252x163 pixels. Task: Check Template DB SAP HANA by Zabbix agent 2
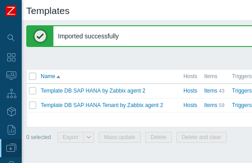pyautogui.click(x=33, y=91)
